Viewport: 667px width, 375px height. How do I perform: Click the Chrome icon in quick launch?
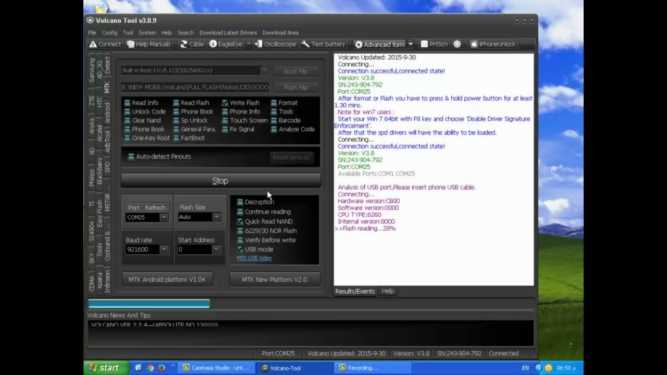click(x=150, y=368)
